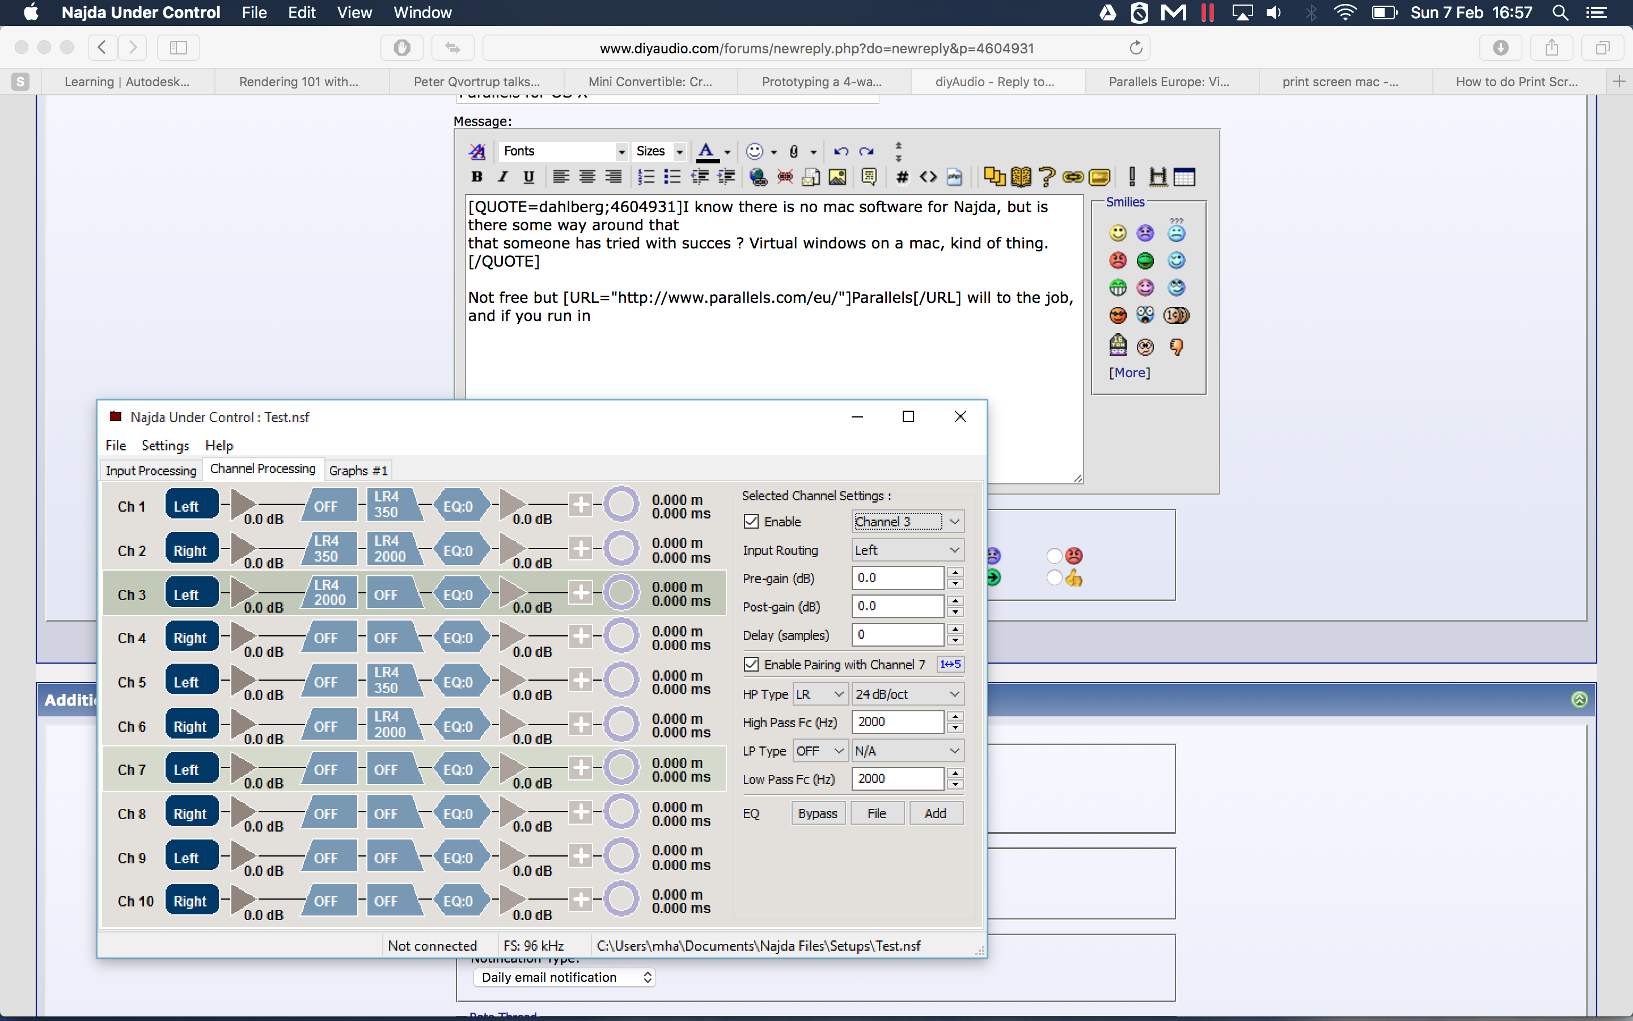Align message text right
Image resolution: width=1633 pixels, height=1021 pixels.
614,177
